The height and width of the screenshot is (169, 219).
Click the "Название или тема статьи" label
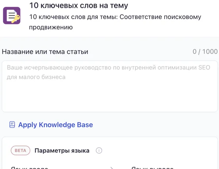tap(45, 51)
